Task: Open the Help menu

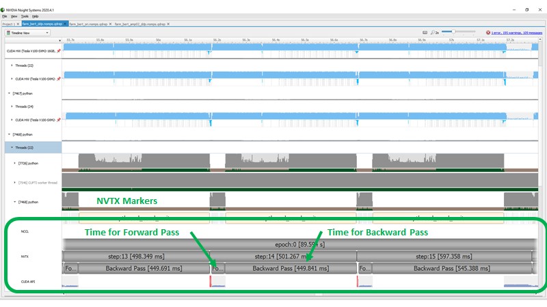Action: tap(36, 16)
